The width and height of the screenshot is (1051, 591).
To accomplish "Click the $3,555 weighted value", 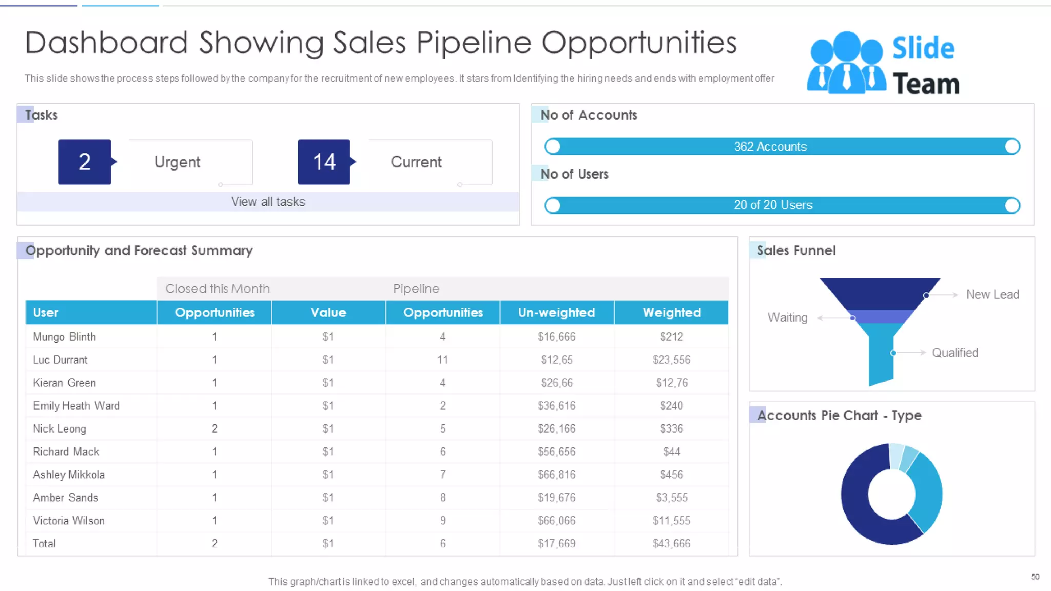I will (671, 498).
